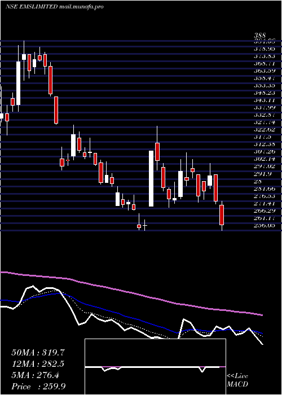Click the 302.14 price axis label
282x395 pixels.
(264, 159)
